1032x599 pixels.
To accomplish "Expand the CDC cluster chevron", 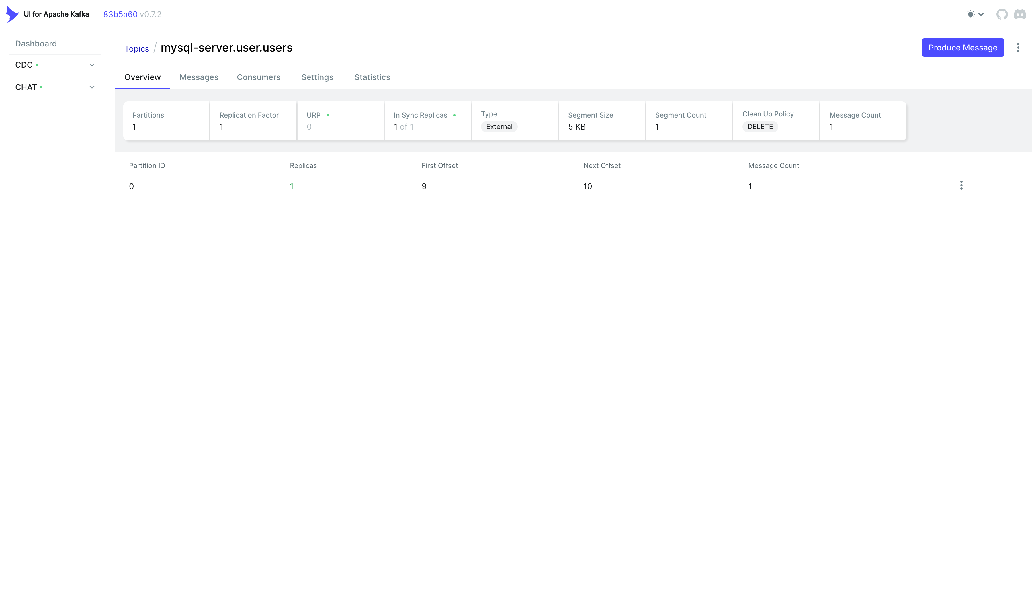I will coord(92,65).
